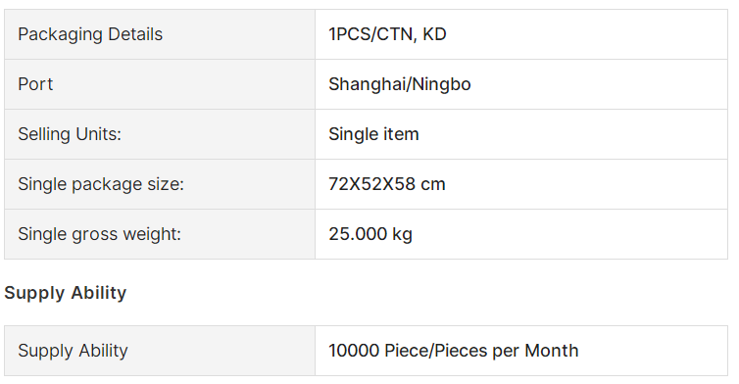Click the Single gross weight label
The height and width of the screenshot is (384, 739).
pyautogui.click(x=99, y=234)
